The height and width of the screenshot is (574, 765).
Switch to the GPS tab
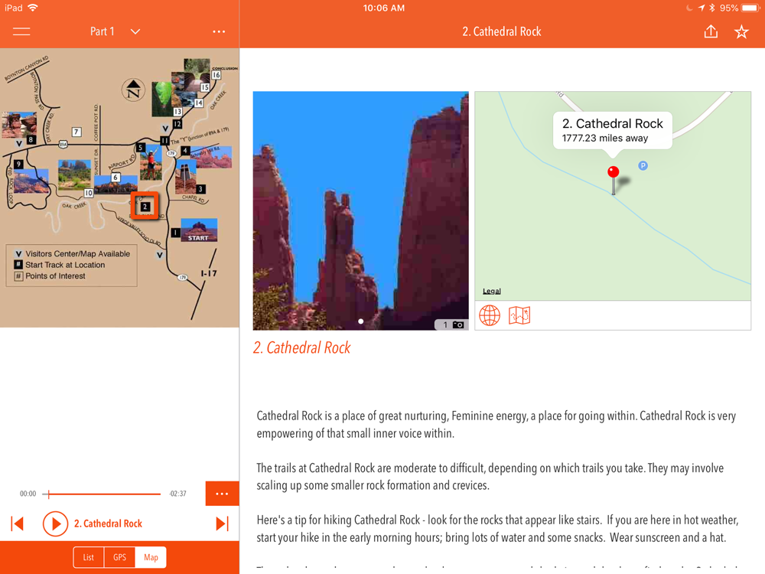click(x=119, y=557)
